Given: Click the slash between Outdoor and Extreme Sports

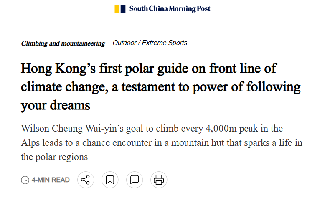Looking at the screenshot, I should [140, 43].
